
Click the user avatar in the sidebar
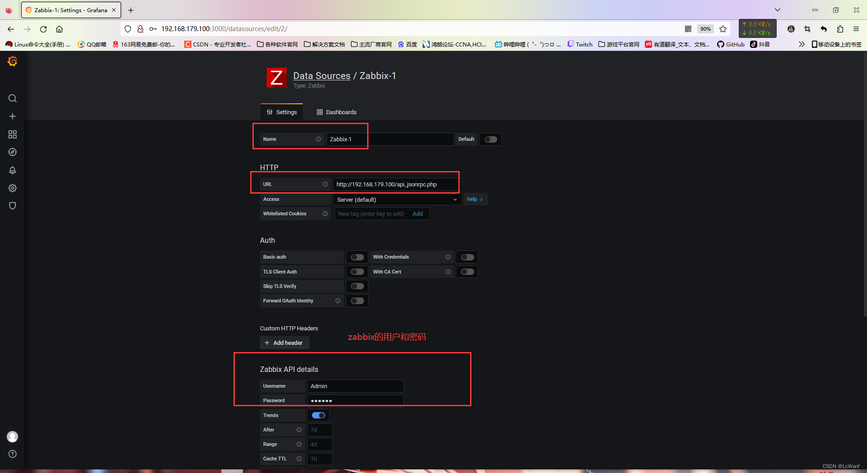click(13, 436)
